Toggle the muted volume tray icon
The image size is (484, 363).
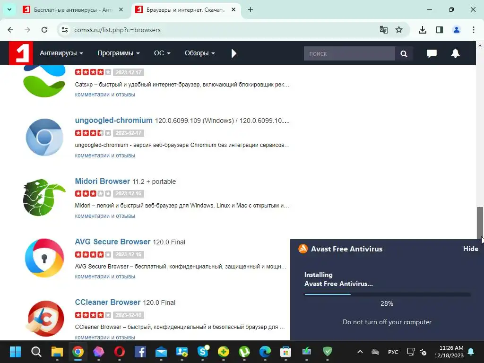click(x=423, y=352)
